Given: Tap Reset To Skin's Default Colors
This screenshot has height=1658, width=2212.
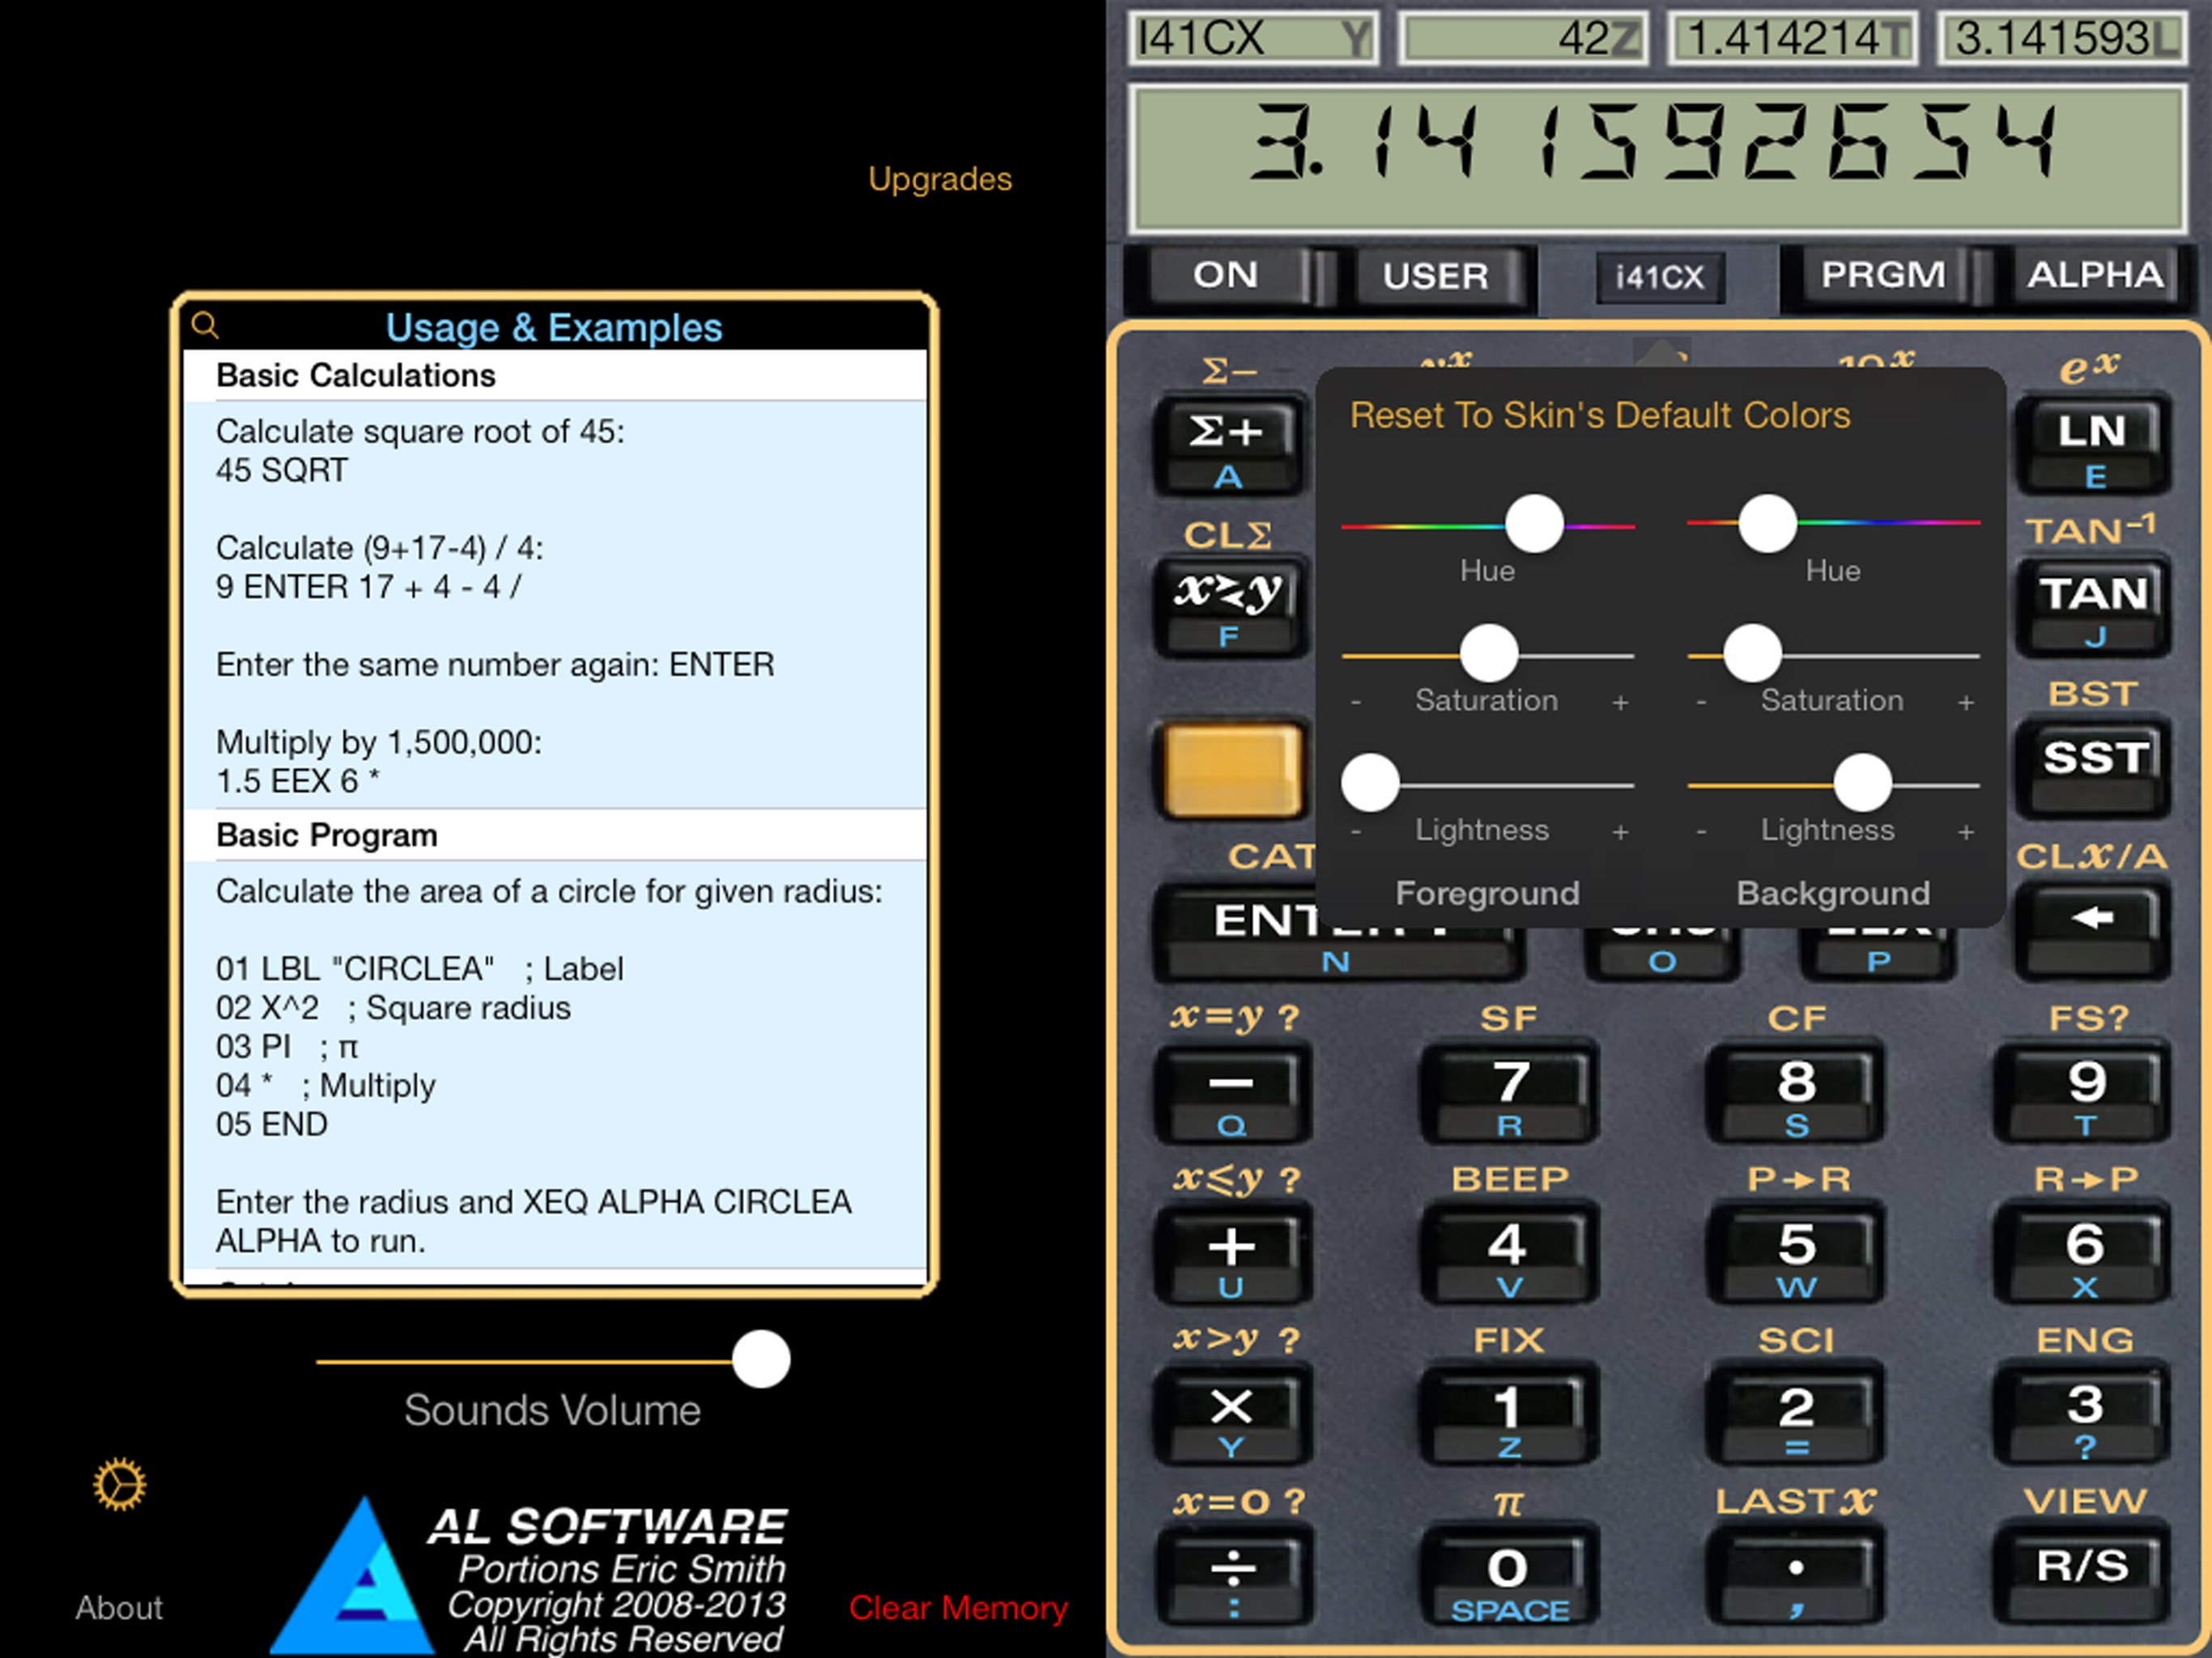Looking at the screenshot, I should pos(1600,416).
